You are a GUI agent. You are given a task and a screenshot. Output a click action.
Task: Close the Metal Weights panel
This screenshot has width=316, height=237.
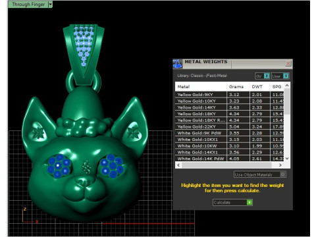(x=288, y=64)
